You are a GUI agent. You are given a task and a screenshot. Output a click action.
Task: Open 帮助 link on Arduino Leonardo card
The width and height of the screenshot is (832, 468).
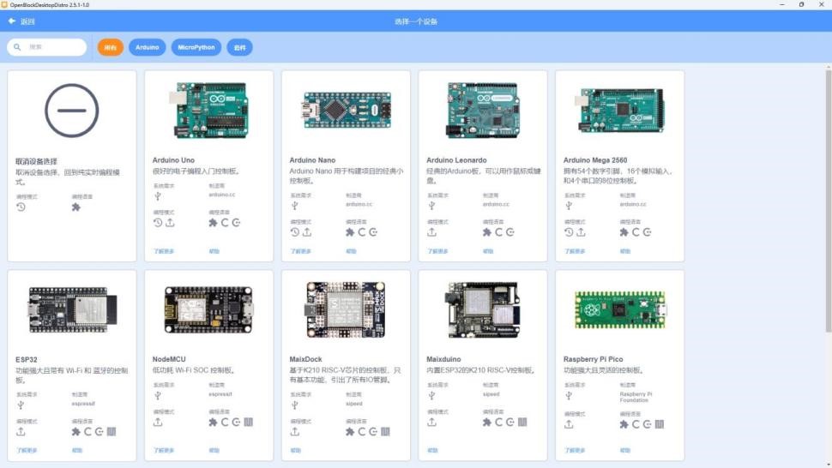488,251
